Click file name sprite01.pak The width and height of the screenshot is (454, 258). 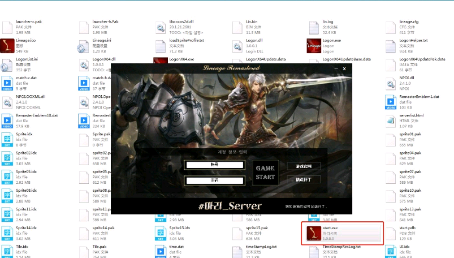[x=410, y=134]
